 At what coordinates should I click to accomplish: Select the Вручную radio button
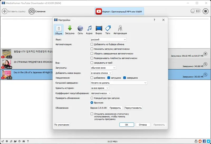tap(92, 102)
